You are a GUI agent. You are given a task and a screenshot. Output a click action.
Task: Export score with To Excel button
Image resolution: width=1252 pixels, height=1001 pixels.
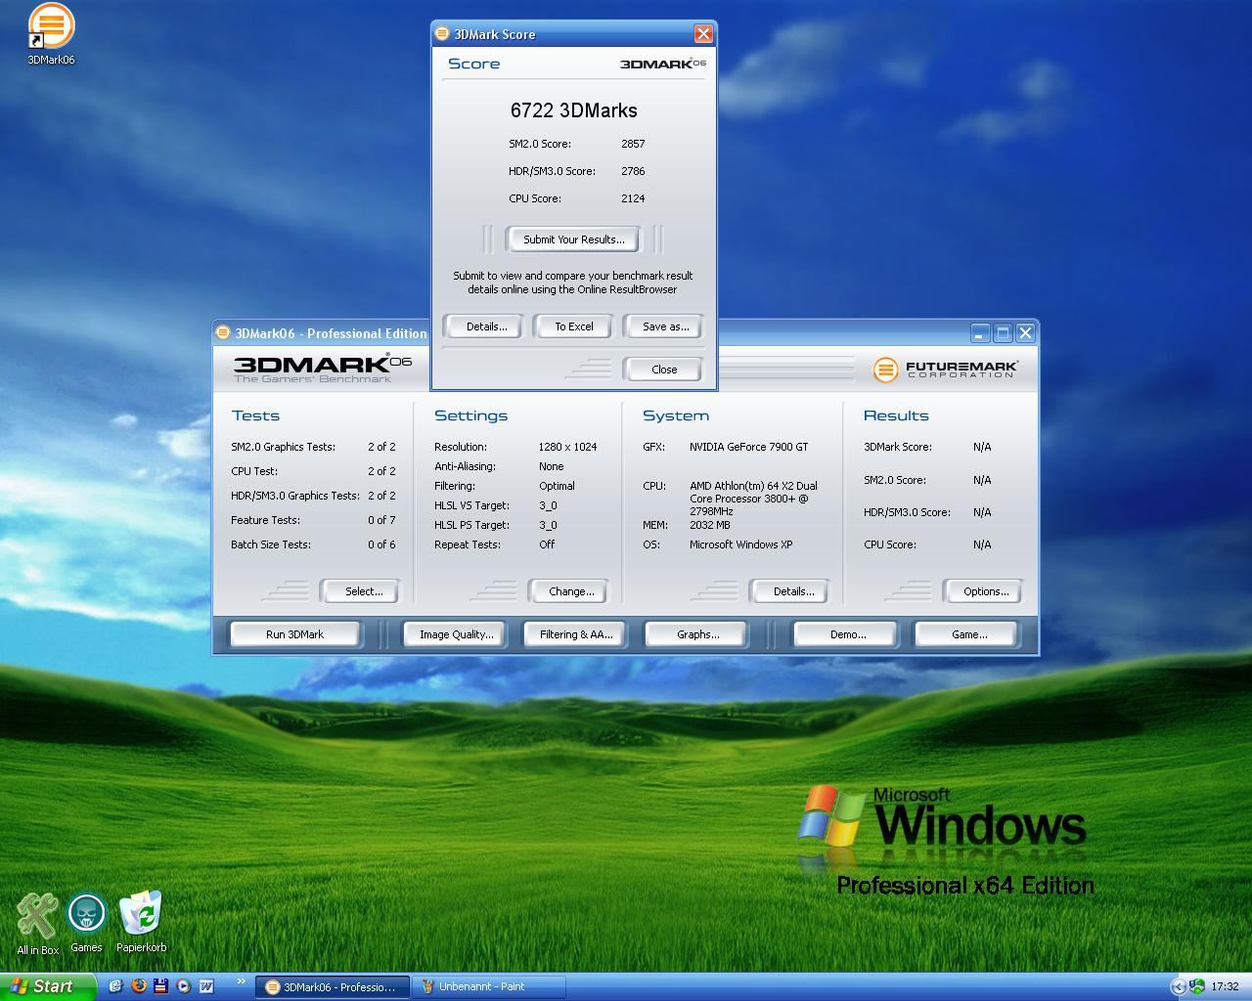(574, 326)
